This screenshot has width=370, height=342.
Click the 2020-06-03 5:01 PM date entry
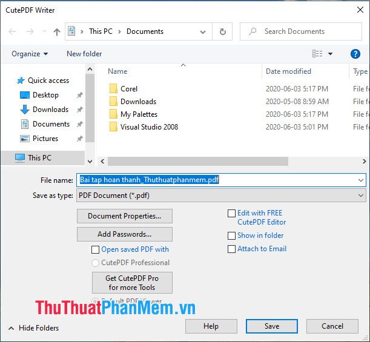click(297, 127)
